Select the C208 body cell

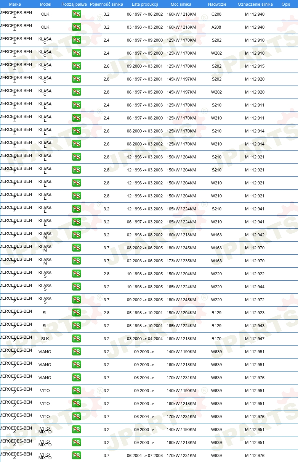pyautogui.click(x=216, y=15)
